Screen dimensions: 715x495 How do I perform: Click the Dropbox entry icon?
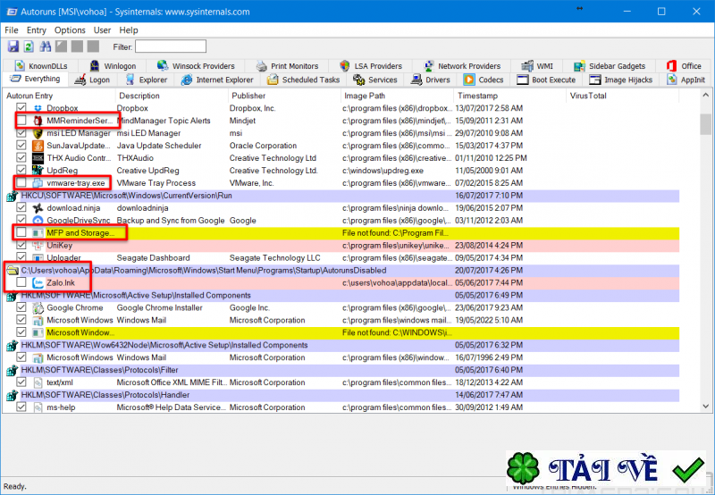tap(38, 108)
